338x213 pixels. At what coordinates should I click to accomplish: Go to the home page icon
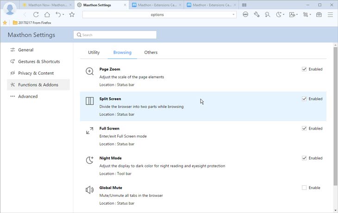pos(47,15)
